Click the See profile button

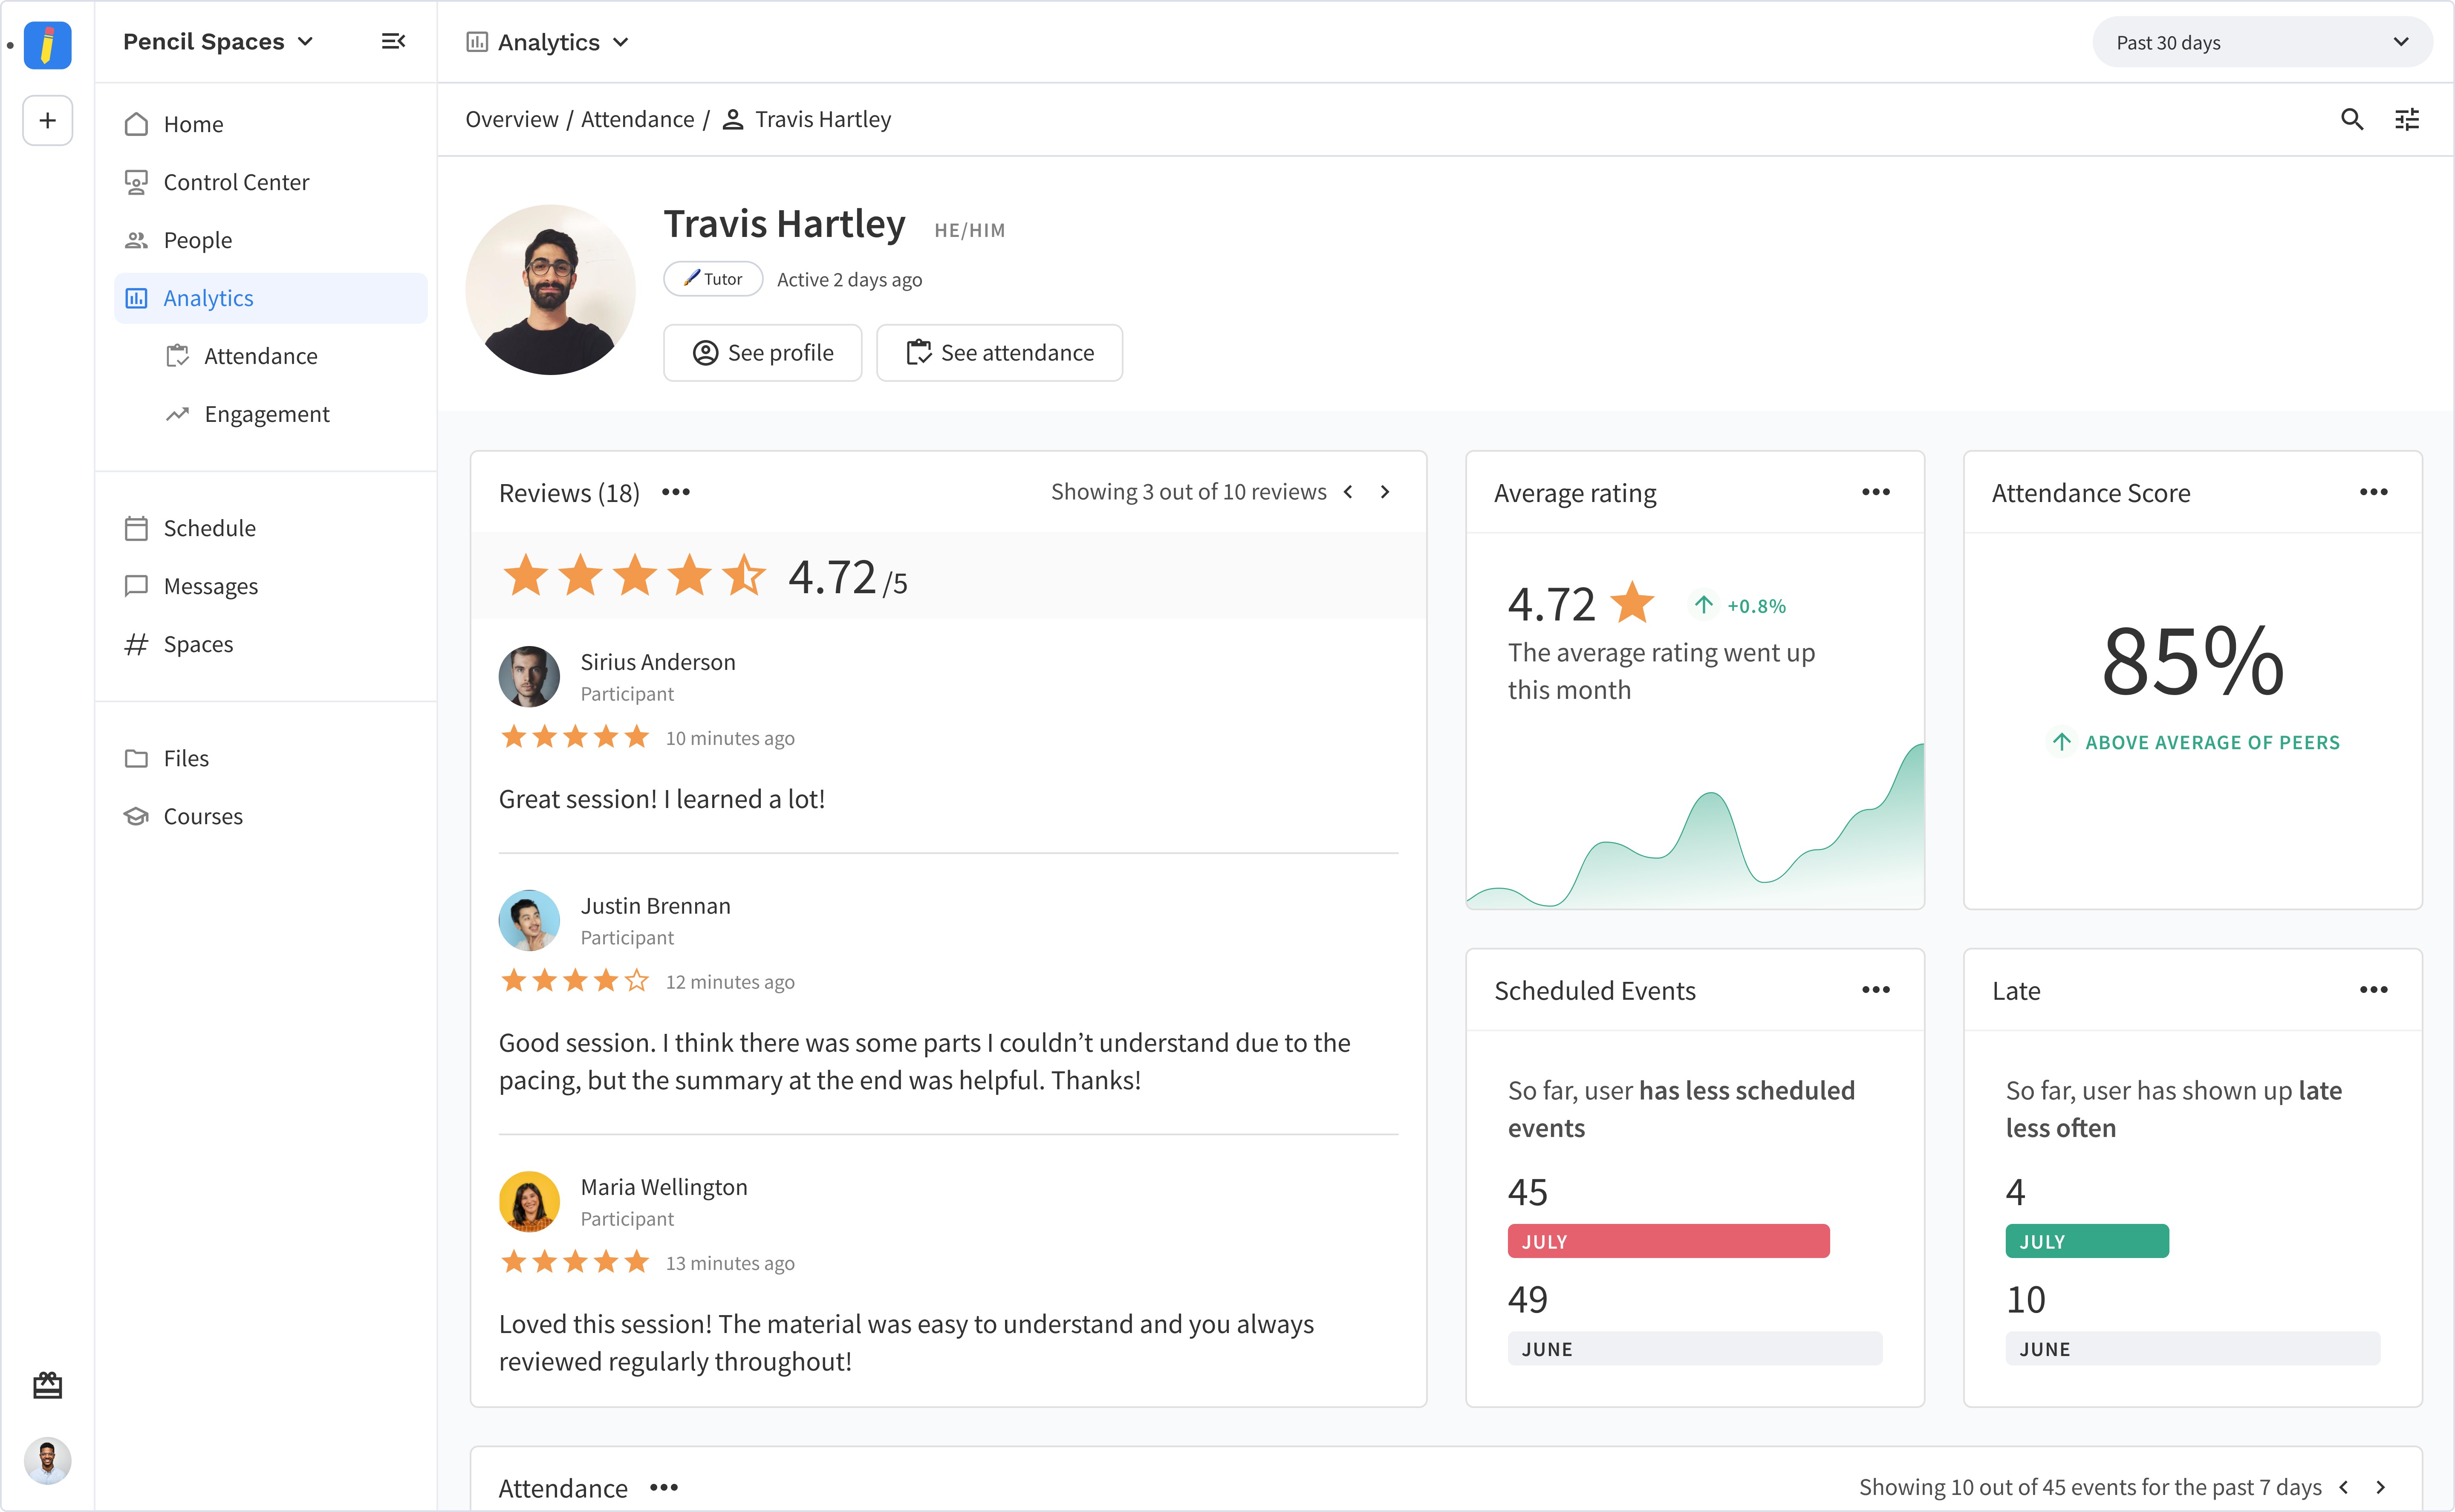coord(763,353)
